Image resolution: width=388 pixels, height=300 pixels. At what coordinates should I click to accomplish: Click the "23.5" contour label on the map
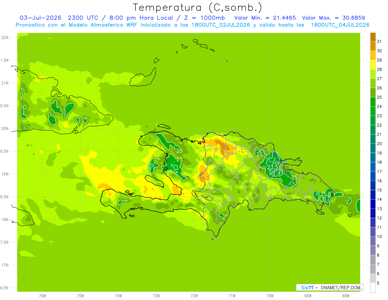click(x=273, y=167)
